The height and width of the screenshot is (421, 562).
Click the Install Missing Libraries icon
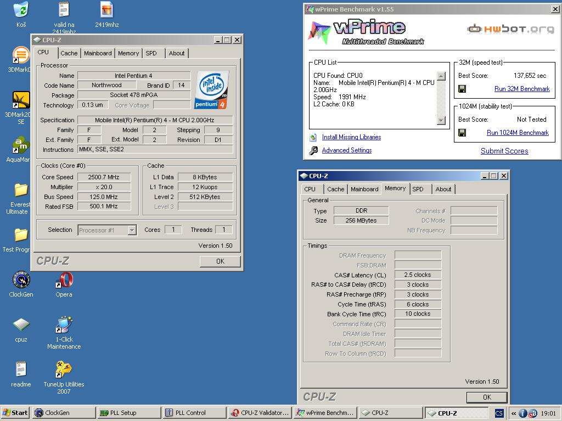pyautogui.click(x=313, y=137)
